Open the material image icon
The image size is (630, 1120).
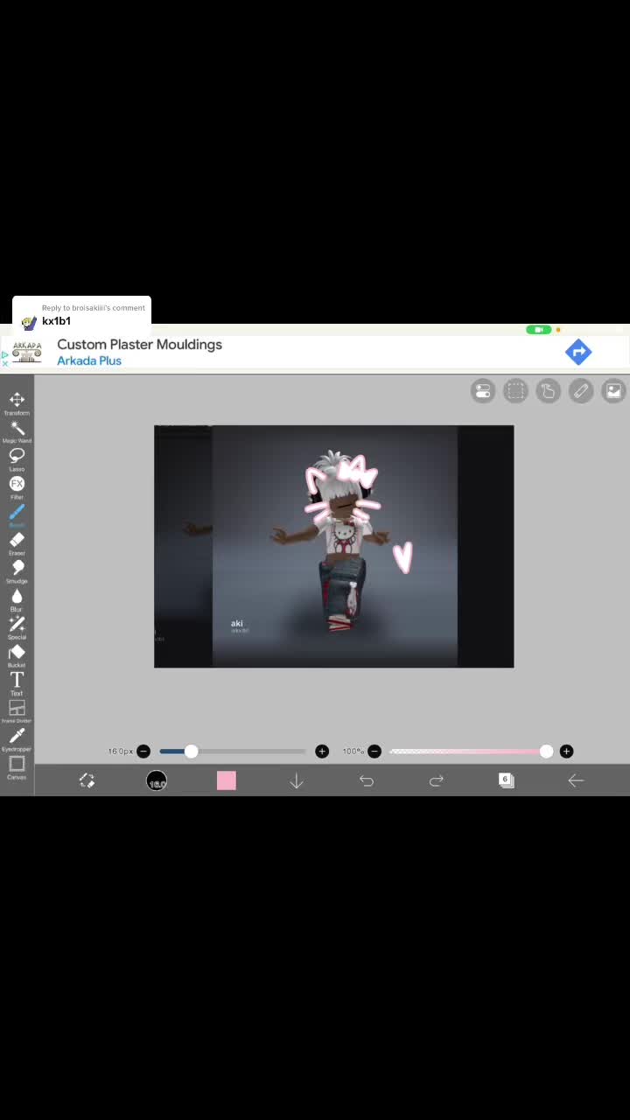click(x=613, y=391)
